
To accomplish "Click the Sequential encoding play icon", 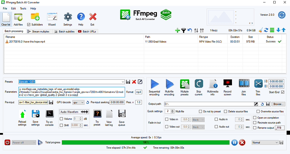I will [154, 84].
